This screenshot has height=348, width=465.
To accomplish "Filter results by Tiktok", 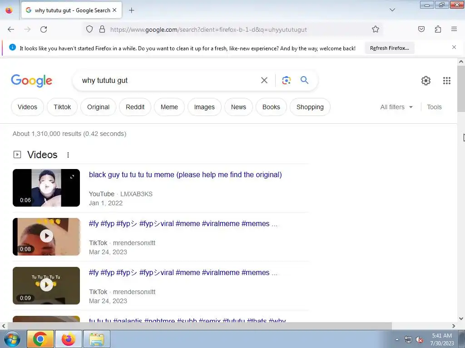I will [x=62, y=107].
